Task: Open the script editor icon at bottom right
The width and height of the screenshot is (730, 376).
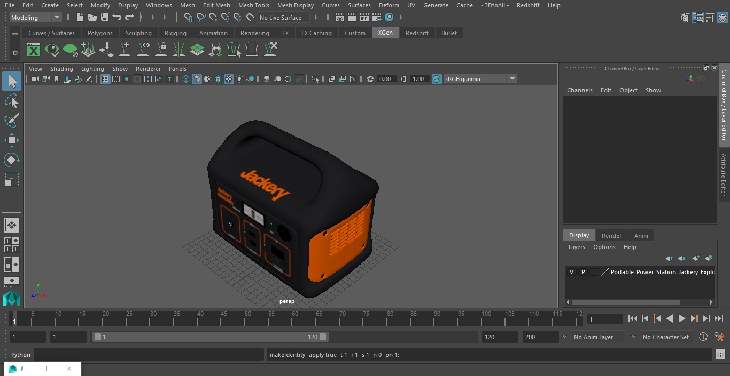Action: (x=720, y=355)
